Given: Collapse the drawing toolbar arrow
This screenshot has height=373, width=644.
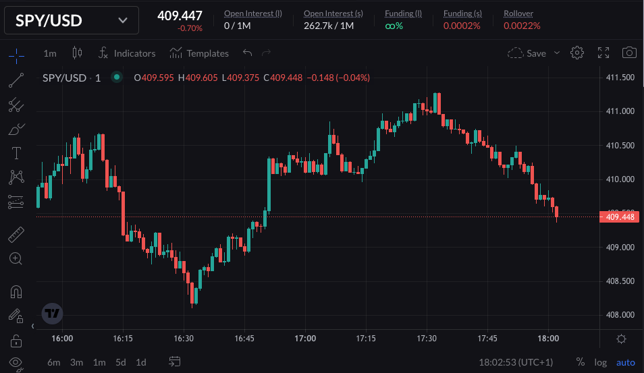Looking at the screenshot, I should (33, 326).
